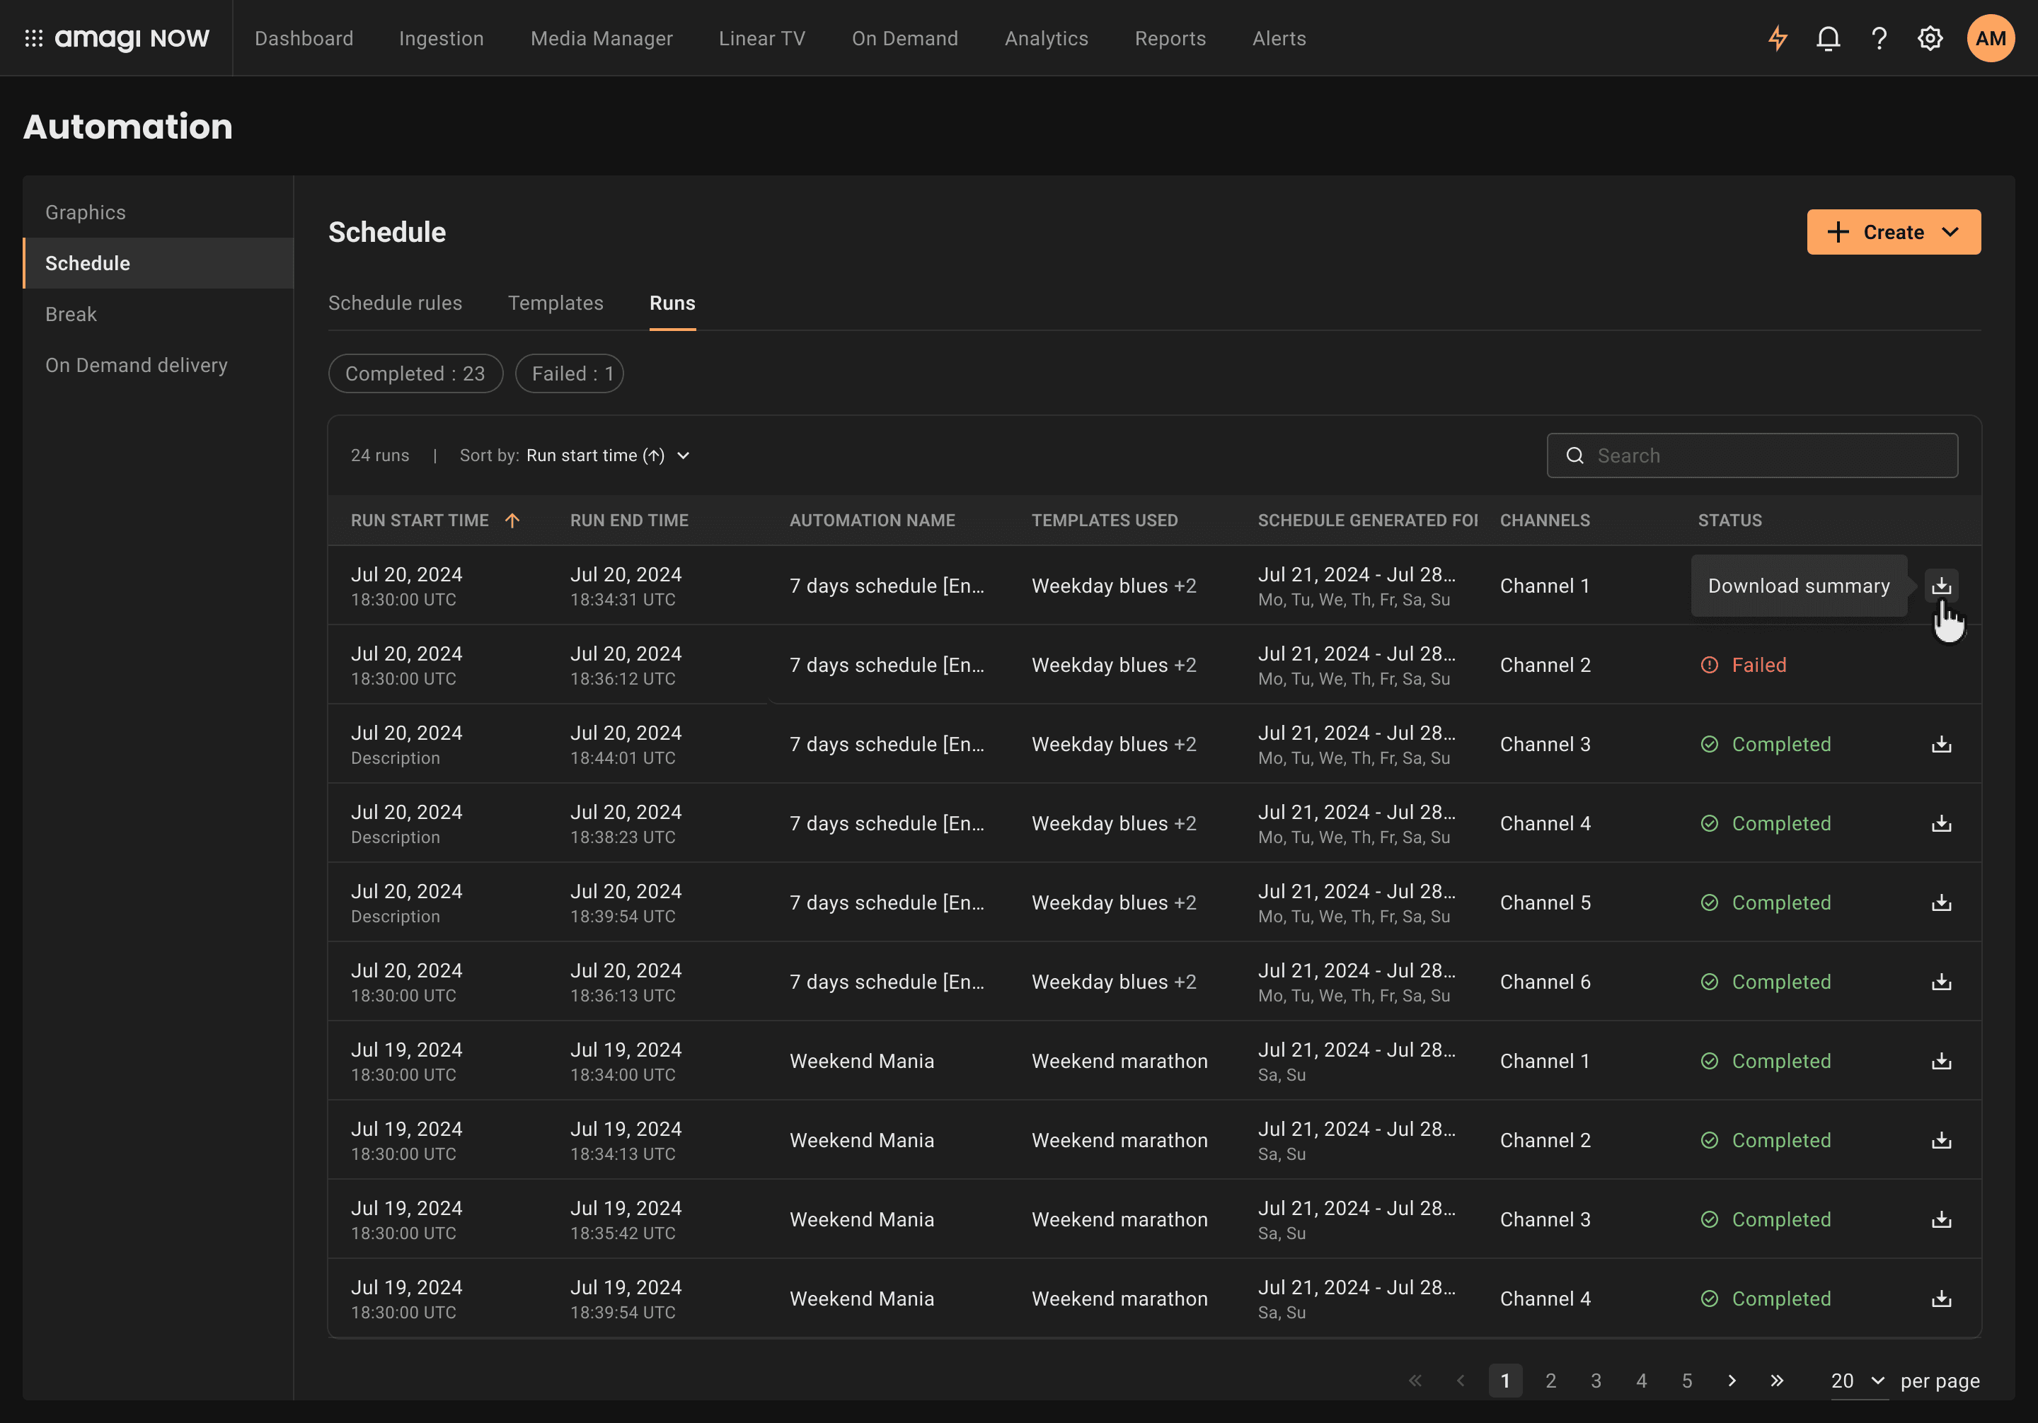The width and height of the screenshot is (2038, 1423).
Task: Download summary for Weekend Mania Channel 4
Action: point(1941,1299)
